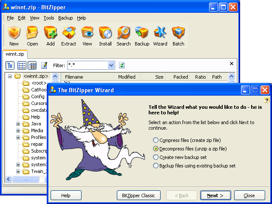Image resolution: width=272 pixels, height=204 pixels.
Task: Toggle the folder tree view icon
Action: click(10, 65)
